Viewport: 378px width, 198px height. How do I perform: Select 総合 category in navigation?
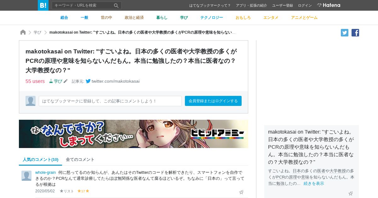point(64,18)
